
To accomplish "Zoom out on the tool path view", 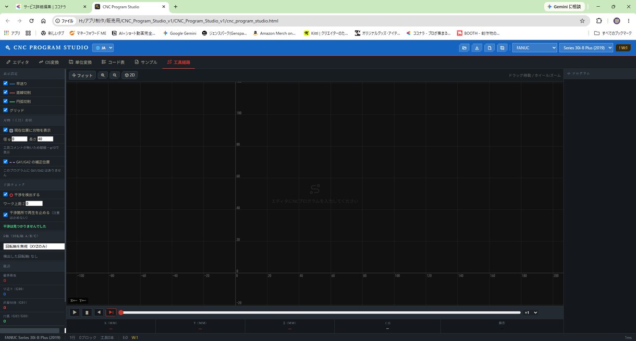I will coord(115,75).
